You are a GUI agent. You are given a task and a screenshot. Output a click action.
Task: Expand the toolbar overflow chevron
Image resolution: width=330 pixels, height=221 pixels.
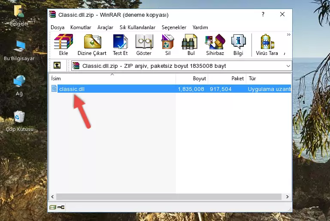tap(288, 34)
